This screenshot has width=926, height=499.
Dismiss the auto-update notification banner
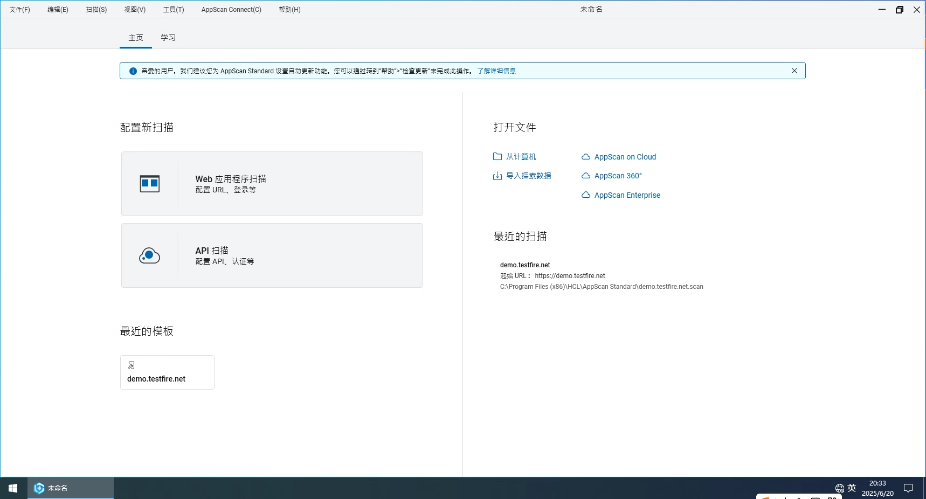pos(794,71)
